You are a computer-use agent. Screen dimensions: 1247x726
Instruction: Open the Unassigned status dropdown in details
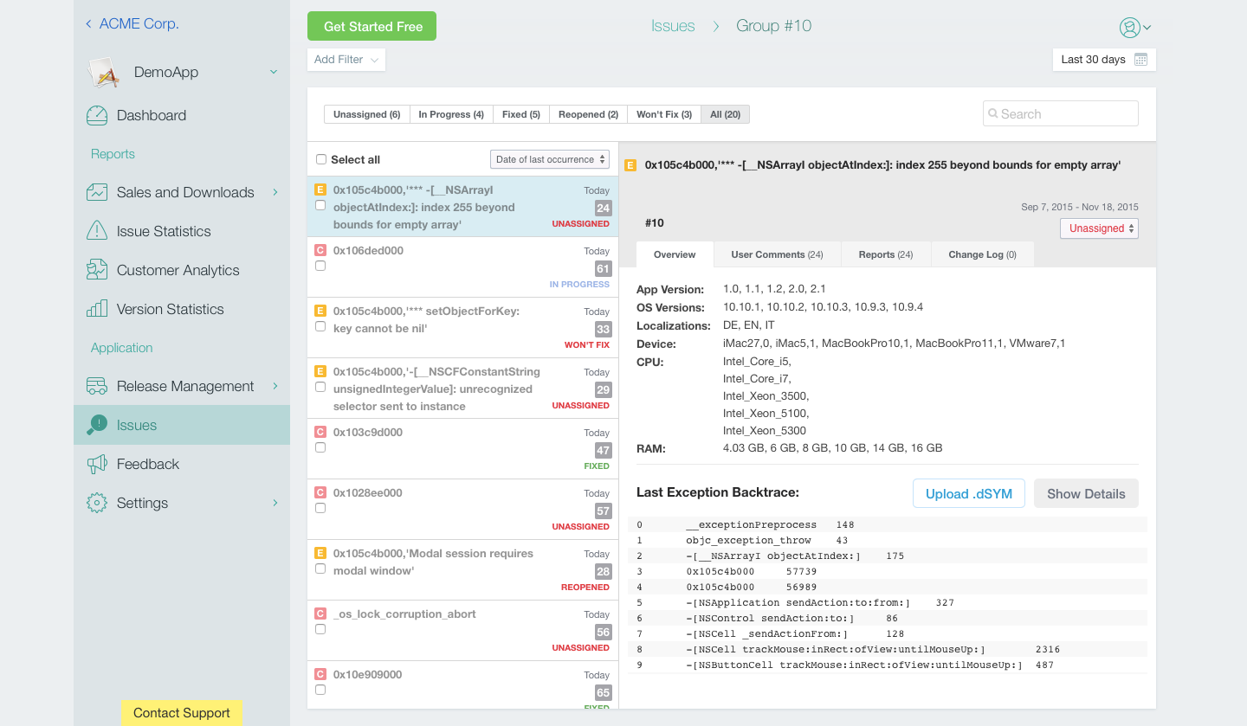pos(1099,228)
